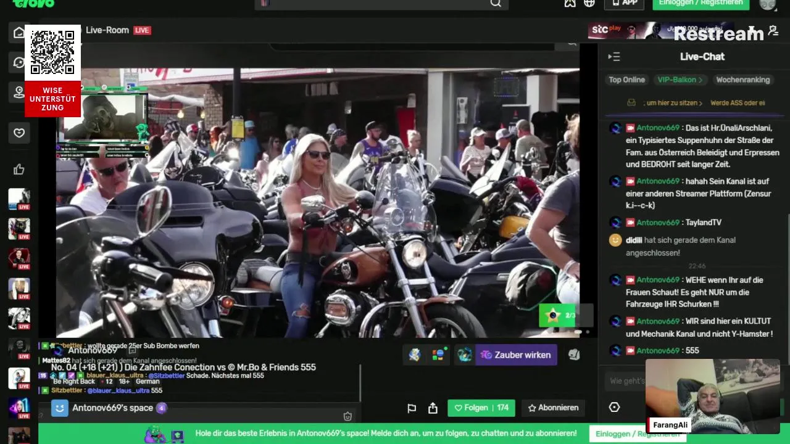Select the VIP-Balkon tab
The width and height of the screenshot is (790, 444).
(680, 80)
